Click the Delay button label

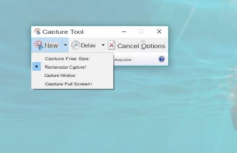pos(88,45)
